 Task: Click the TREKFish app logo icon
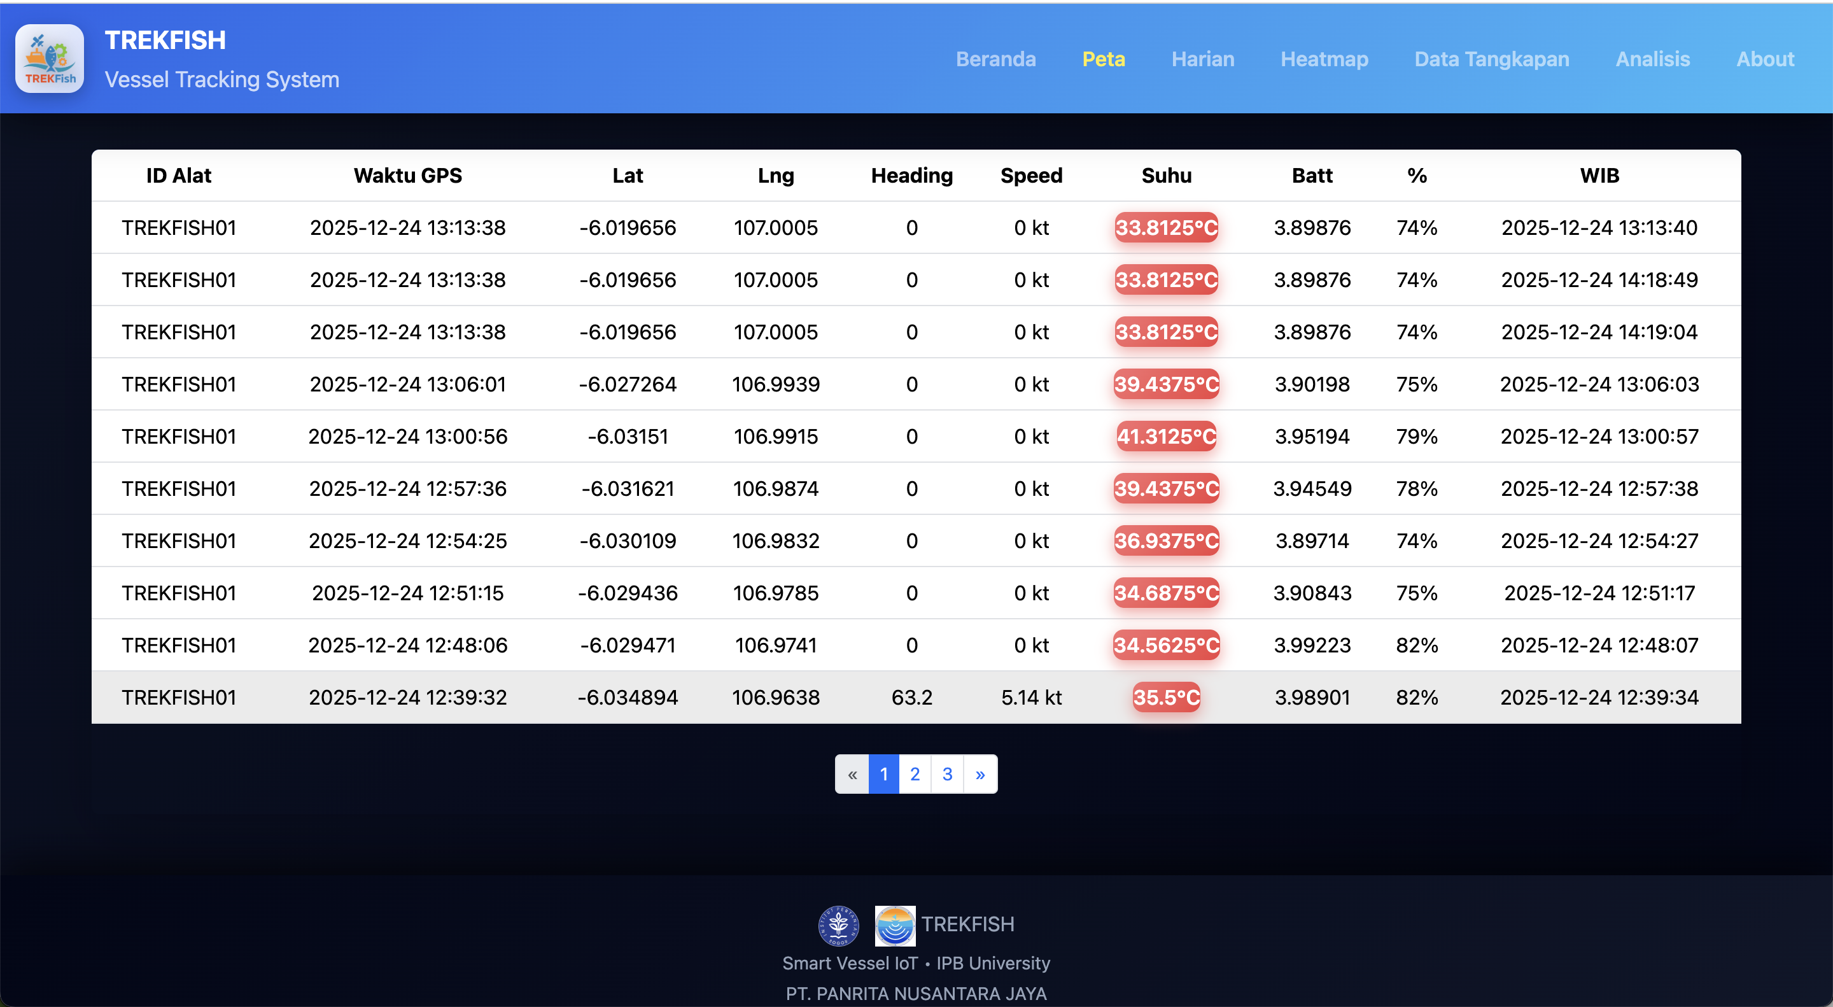(50, 59)
